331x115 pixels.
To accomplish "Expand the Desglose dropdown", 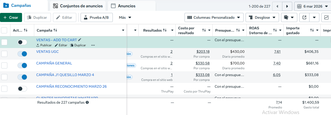I will (x=262, y=17).
